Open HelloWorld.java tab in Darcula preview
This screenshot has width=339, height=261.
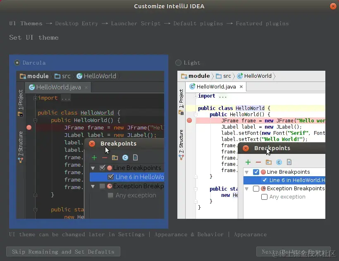click(58, 87)
